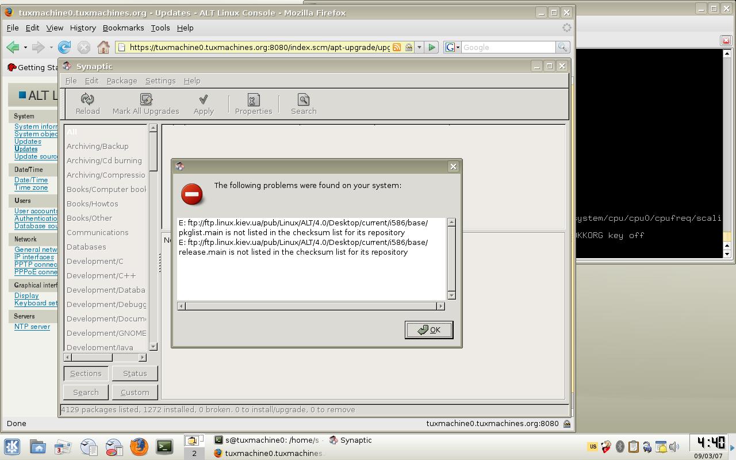Screen dimensions: 736x460
Task: Open the forward-history dropdown arrow in Firefox
Action: 51,47
